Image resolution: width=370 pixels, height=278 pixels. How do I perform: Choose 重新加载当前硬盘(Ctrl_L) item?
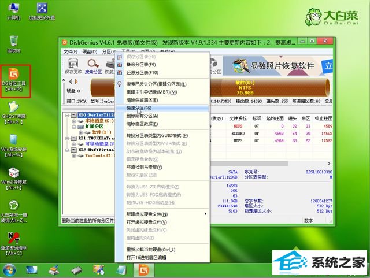point(162,250)
